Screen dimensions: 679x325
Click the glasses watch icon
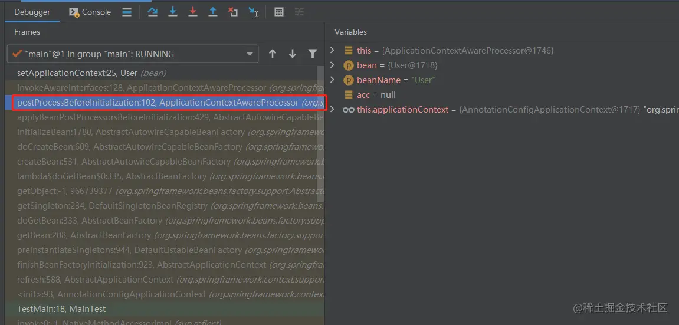click(x=348, y=110)
